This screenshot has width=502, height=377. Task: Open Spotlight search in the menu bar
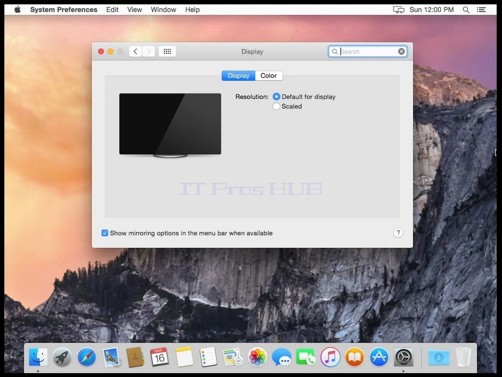(x=466, y=10)
